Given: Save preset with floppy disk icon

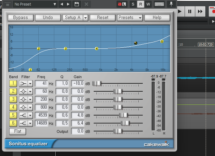Looking at the screenshot, I should [77, 4].
